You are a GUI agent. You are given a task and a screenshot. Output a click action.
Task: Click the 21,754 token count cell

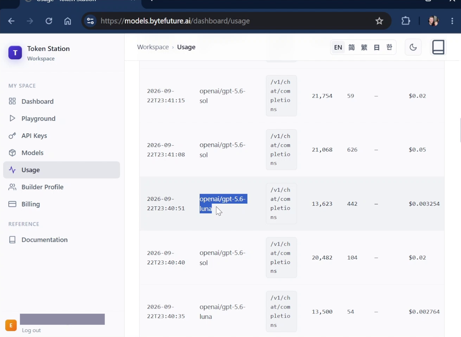pyautogui.click(x=322, y=96)
